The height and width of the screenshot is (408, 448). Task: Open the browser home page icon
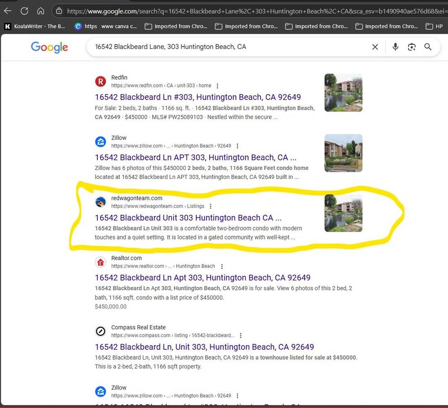tap(41, 11)
